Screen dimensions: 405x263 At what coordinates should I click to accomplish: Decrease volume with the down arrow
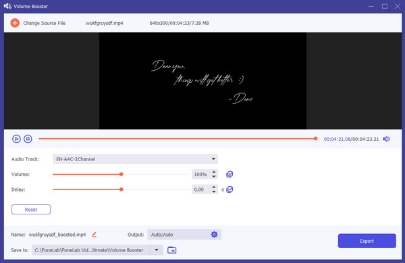[214, 177]
